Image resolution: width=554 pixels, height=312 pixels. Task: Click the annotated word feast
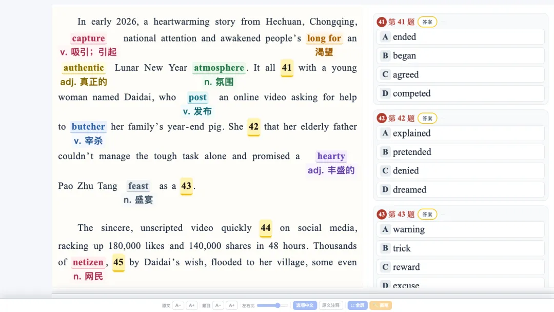point(138,186)
